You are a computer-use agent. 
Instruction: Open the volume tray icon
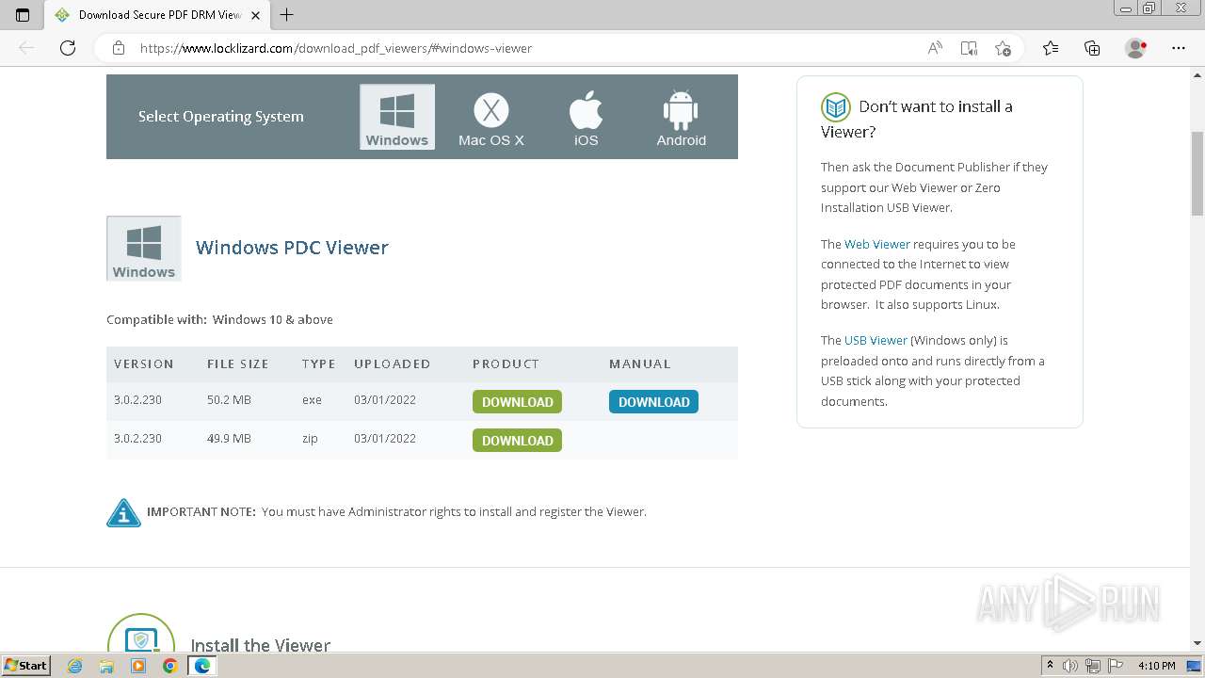[x=1070, y=666]
